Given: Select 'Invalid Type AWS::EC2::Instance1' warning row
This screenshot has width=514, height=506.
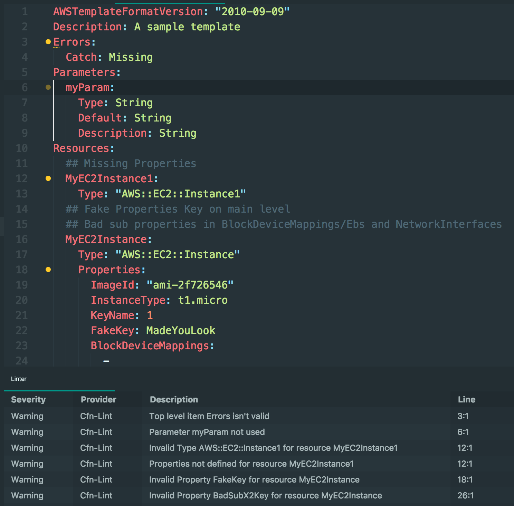Looking at the screenshot, I should tap(259, 448).
